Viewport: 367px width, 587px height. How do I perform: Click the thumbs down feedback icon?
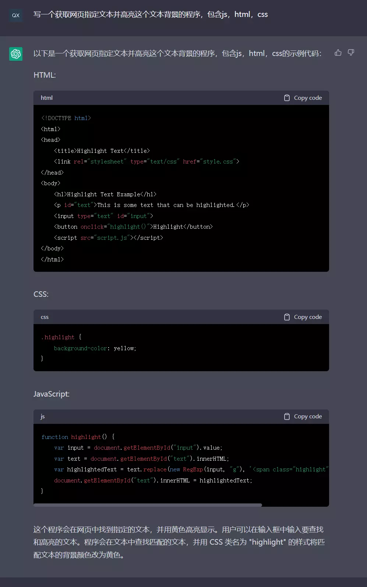(351, 53)
